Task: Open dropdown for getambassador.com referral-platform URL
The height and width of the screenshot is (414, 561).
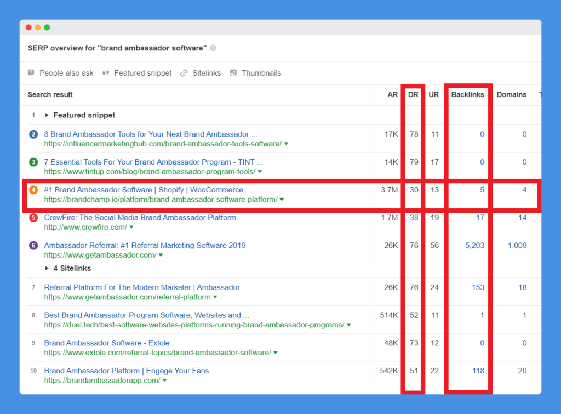Action: [x=215, y=297]
